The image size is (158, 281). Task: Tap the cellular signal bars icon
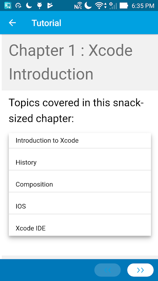(x=113, y=6)
